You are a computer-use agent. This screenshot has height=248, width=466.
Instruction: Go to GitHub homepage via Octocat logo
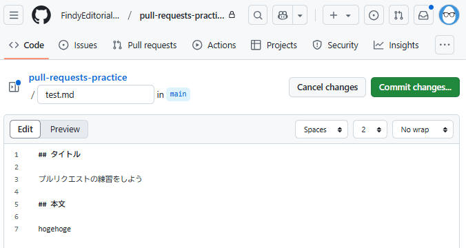(41, 15)
